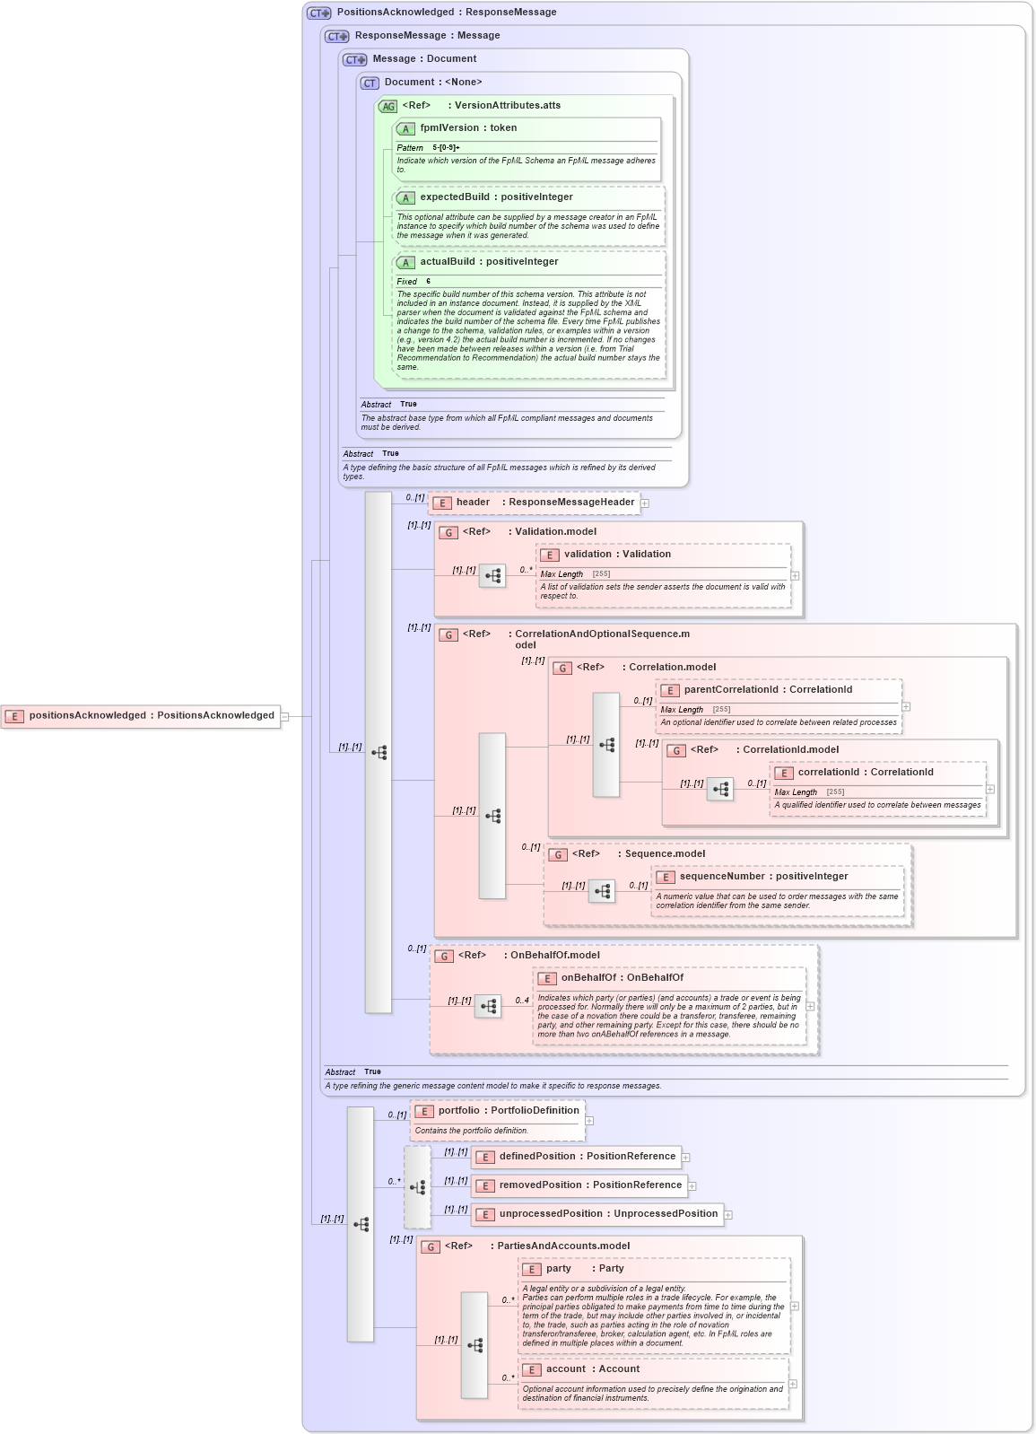Expand the party Party element
Screen dimensions: 1036x1434
click(x=795, y=1307)
